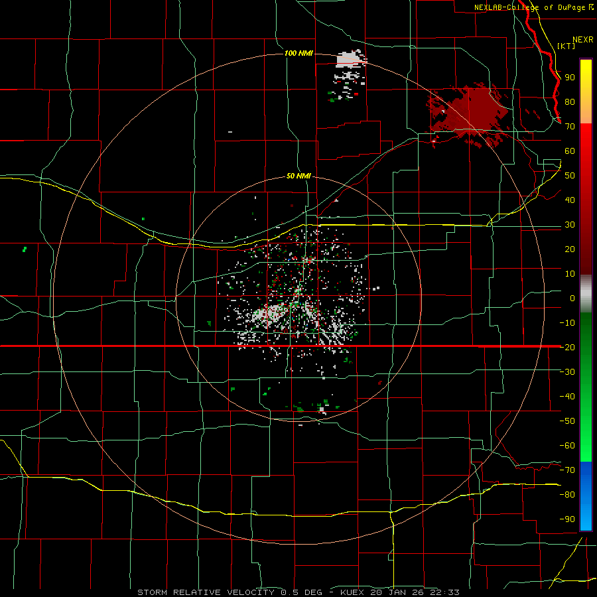Image resolution: width=597 pixels, height=597 pixels.
Task: Click the -10 value on velocity scale
Action: click(567, 323)
